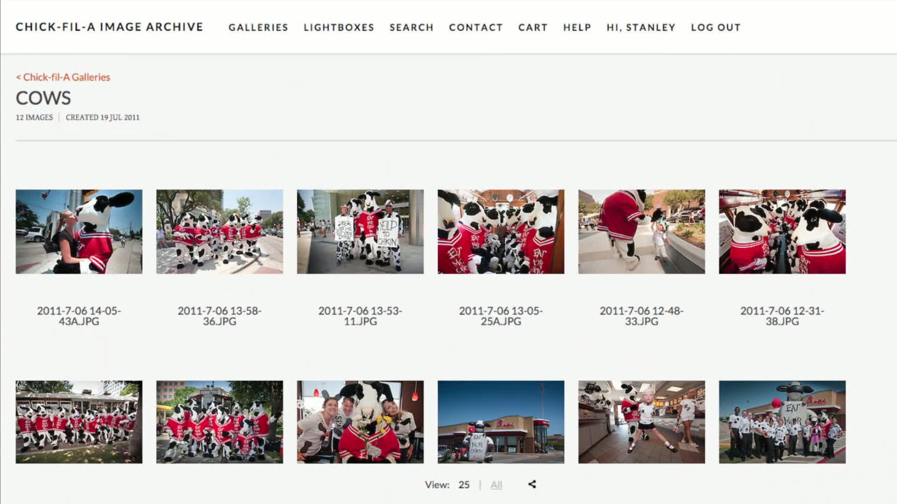Click the Chick-fil-A Image Archive site title
Image resolution: width=897 pixels, height=504 pixels.
click(110, 27)
